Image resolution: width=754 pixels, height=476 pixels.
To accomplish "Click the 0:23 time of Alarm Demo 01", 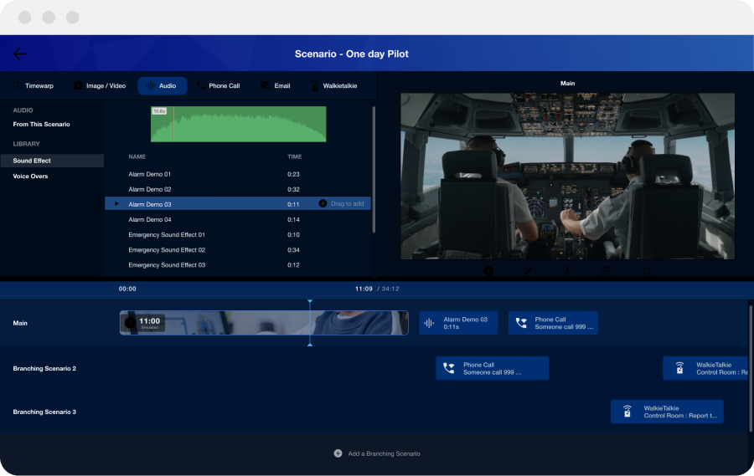I will coord(293,174).
